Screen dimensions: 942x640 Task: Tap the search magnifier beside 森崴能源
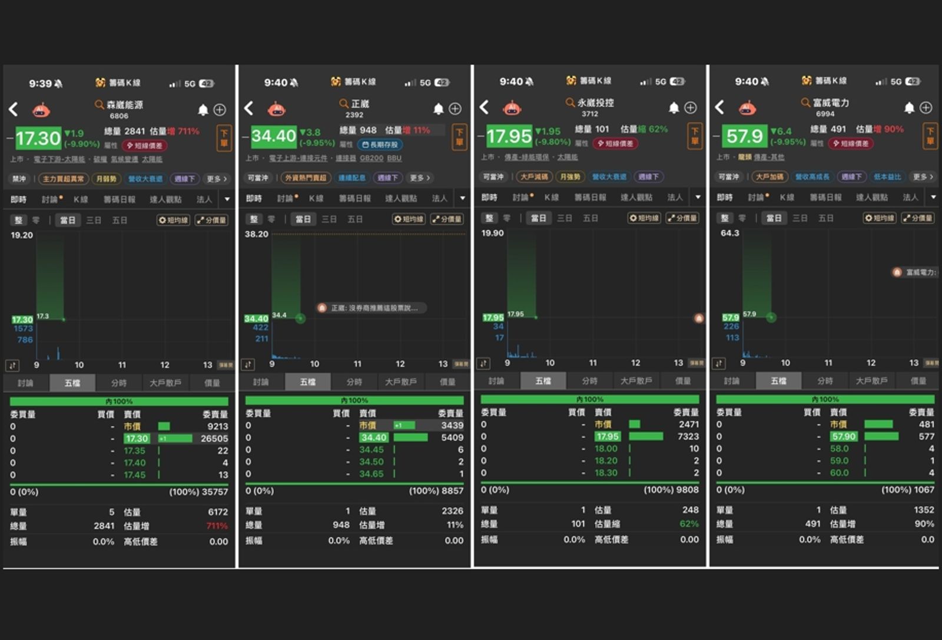(99, 105)
